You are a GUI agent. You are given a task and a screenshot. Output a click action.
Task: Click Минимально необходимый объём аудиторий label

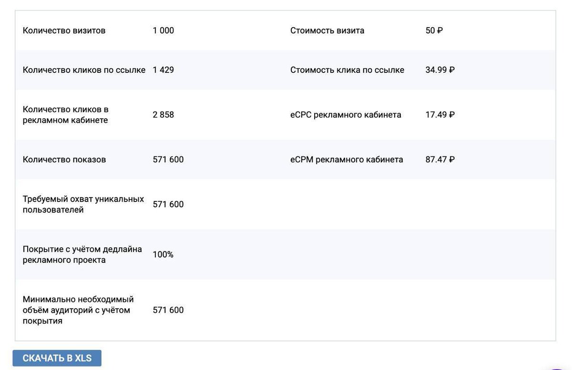pyautogui.click(x=78, y=310)
